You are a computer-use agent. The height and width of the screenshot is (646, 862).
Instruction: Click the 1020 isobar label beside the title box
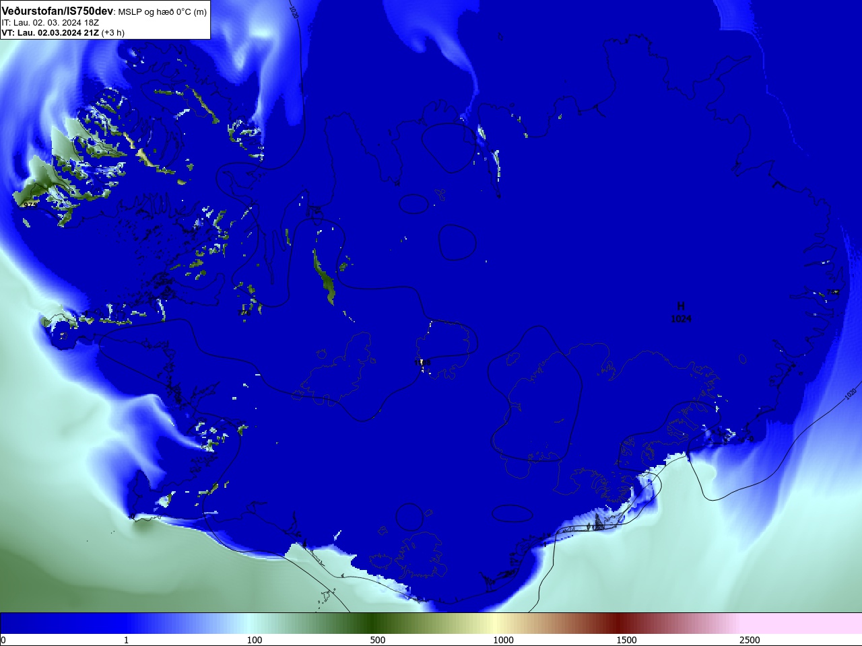pos(294,11)
